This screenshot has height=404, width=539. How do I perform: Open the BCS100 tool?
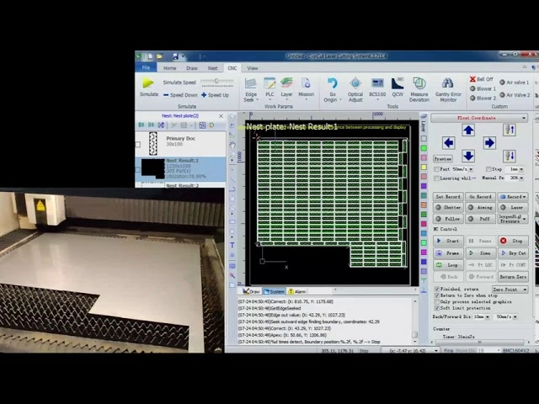coord(377,88)
